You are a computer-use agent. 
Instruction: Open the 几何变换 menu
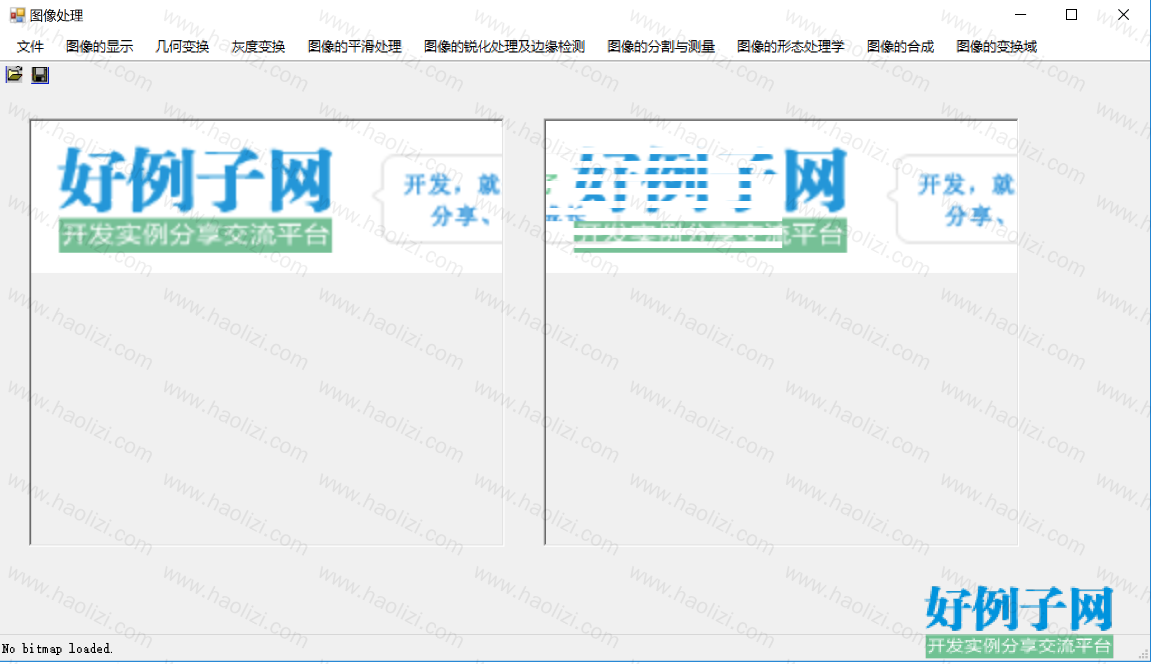click(x=182, y=46)
